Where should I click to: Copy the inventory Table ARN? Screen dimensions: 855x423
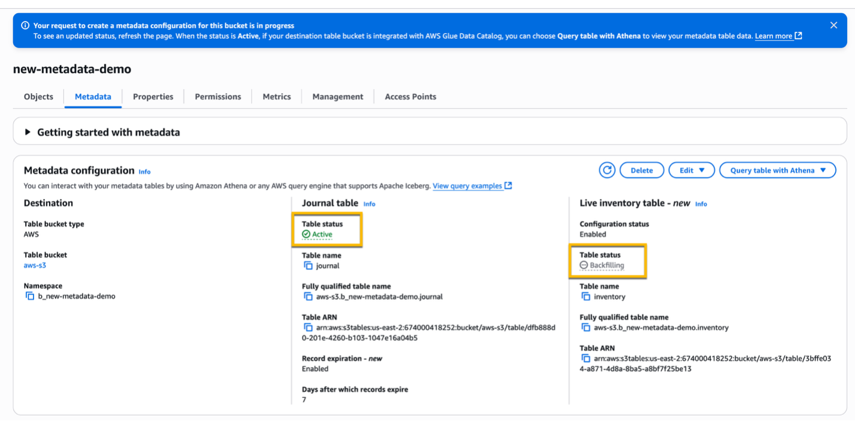coord(585,358)
